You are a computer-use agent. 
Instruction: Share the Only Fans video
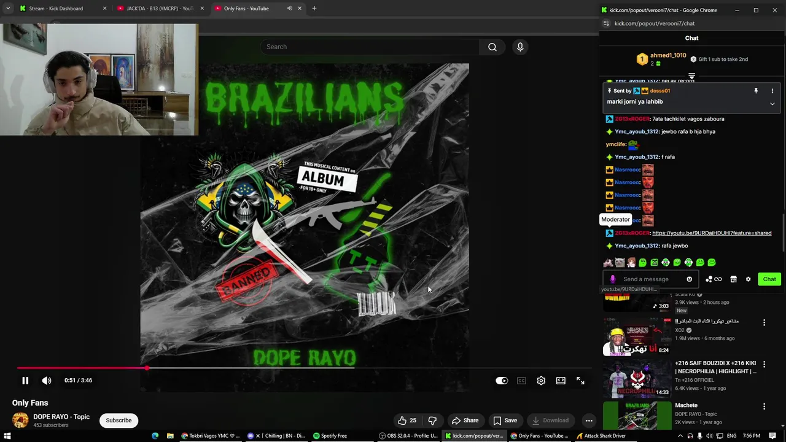click(465, 421)
